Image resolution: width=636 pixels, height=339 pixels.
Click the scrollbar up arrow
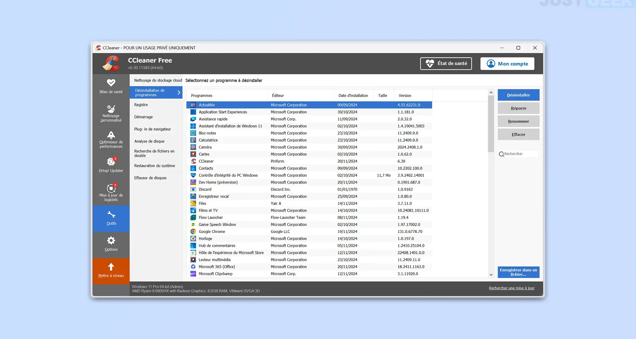(x=491, y=93)
